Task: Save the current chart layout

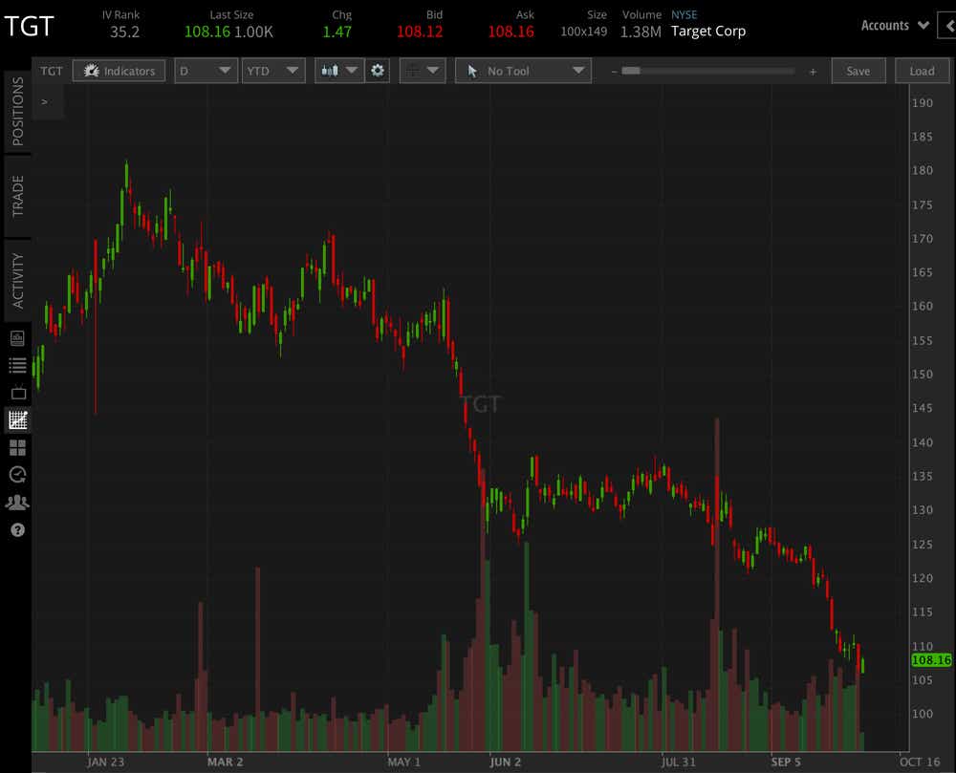Action: click(x=858, y=71)
